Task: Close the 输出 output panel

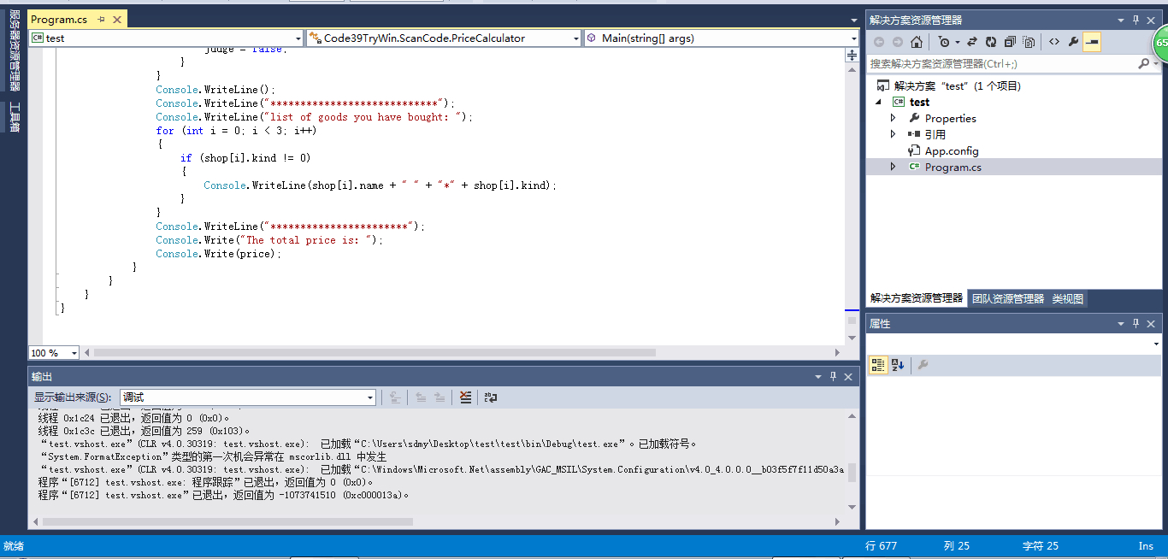Action: (x=848, y=376)
